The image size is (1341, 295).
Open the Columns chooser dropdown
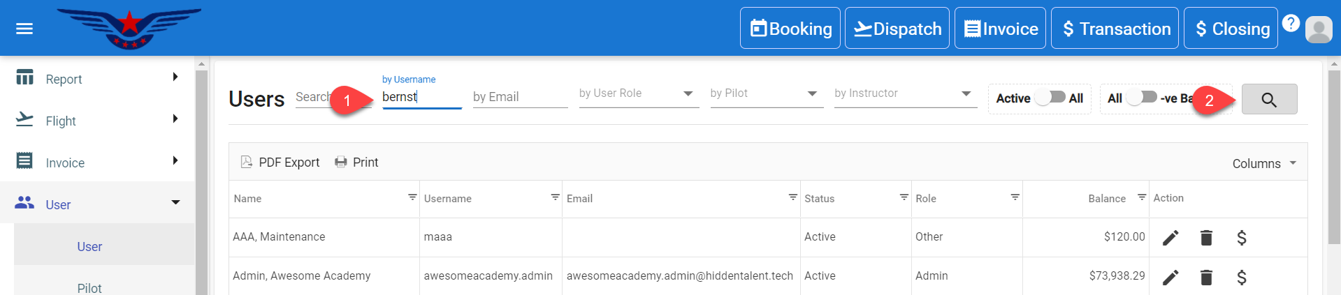pos(1263,163)
